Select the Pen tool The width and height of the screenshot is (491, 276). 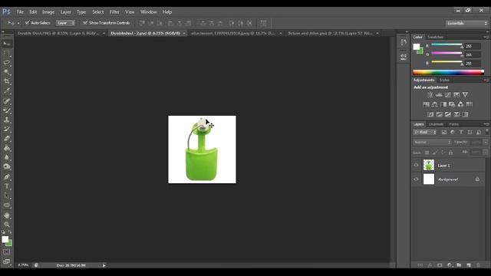click(7, 177)
